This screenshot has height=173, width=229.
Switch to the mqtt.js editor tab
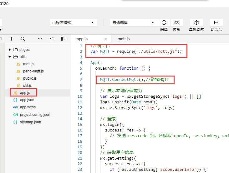tap(124, 39)
